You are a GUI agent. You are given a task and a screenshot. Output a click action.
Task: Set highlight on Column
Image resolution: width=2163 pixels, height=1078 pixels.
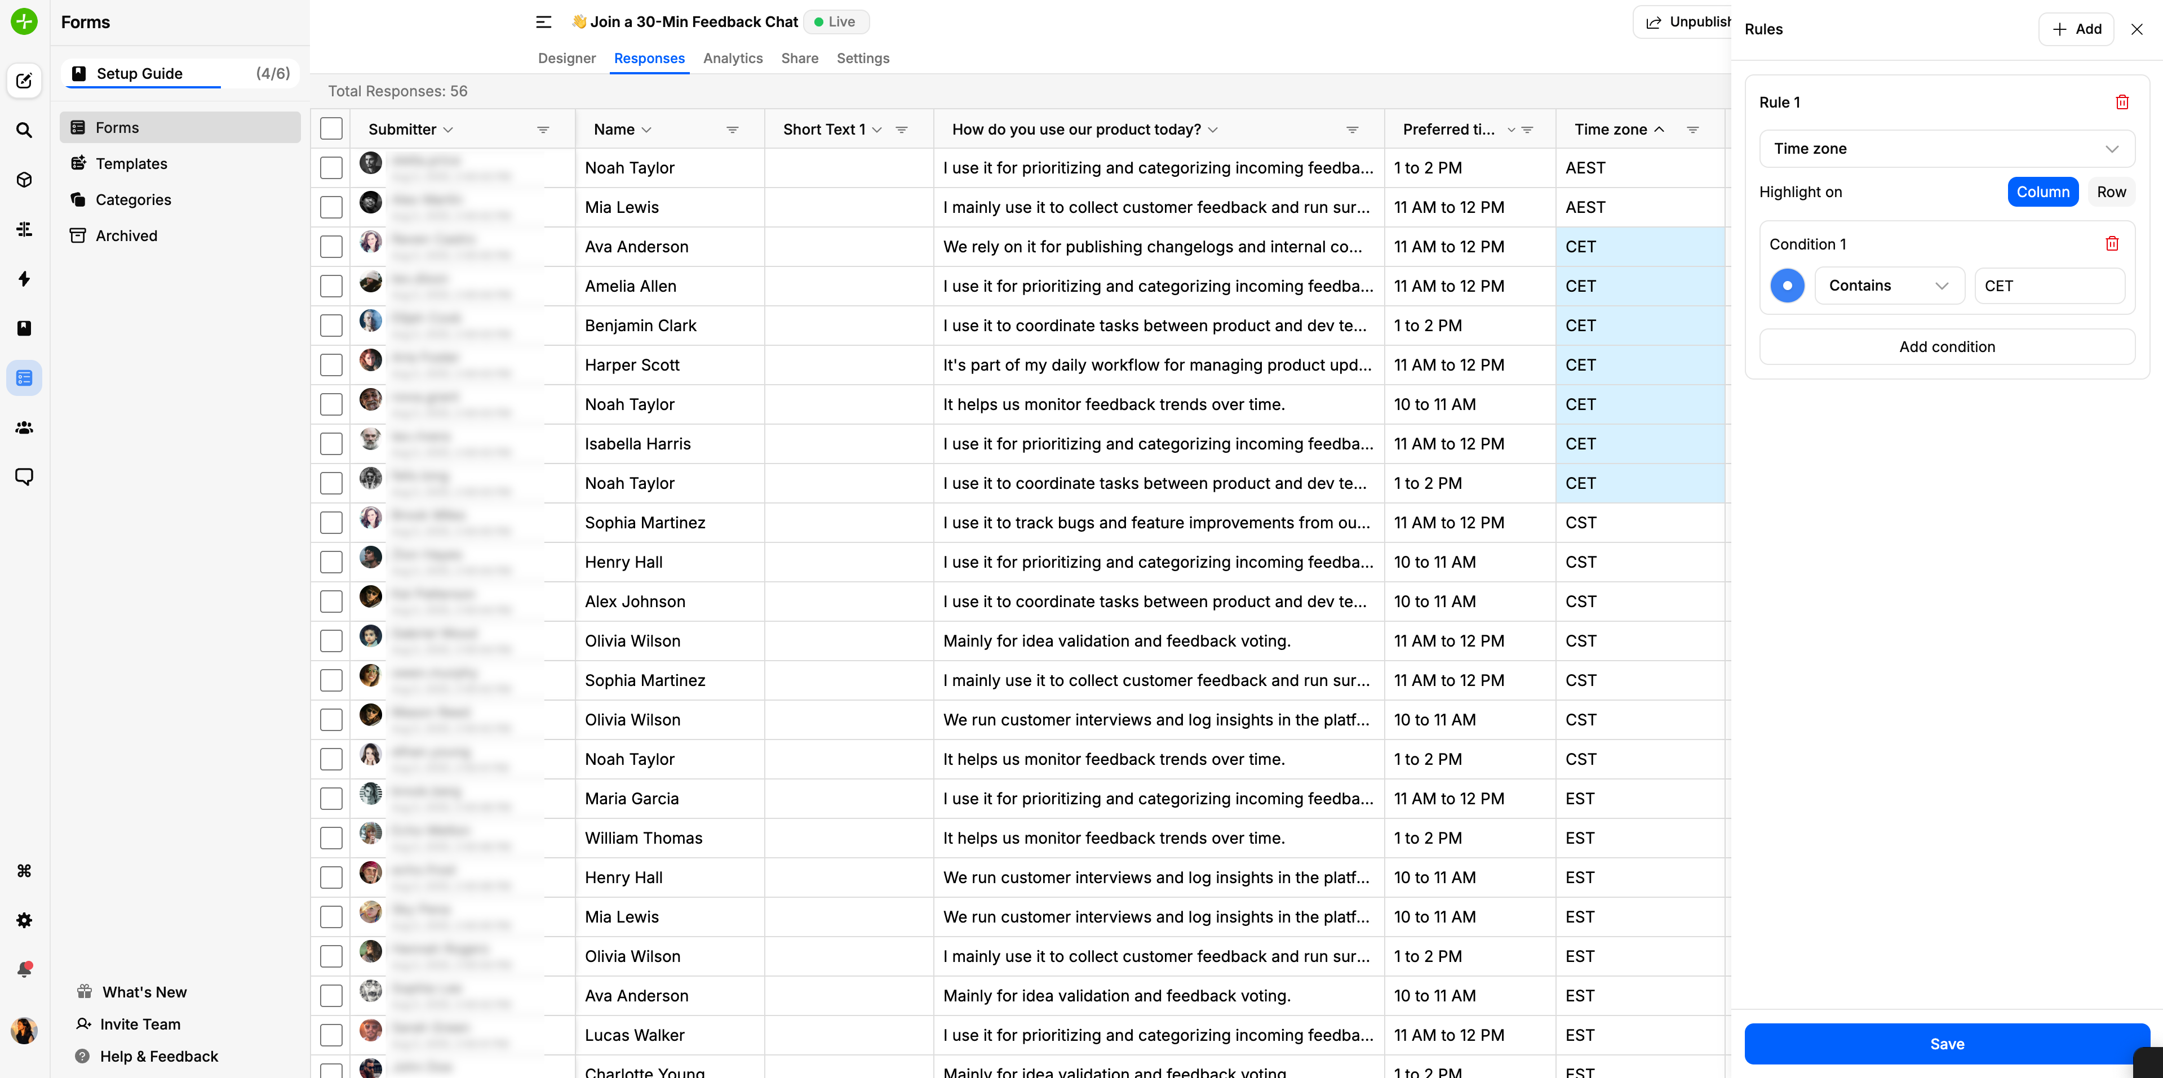pos(2042,192)
